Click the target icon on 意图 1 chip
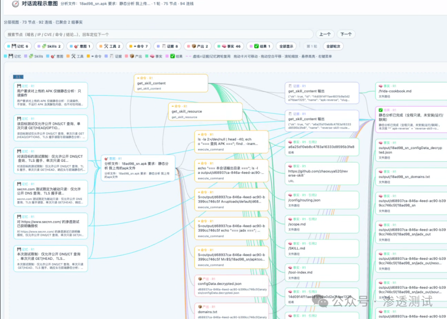This screenshot has height=319, width=447. click(x=76, y=46)
